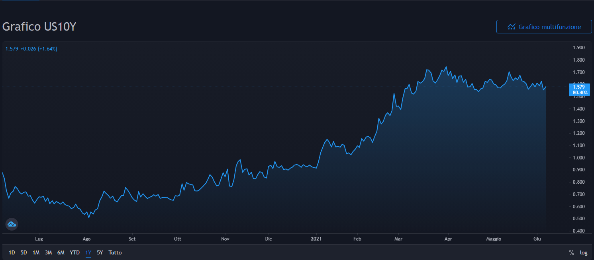Image resolution: width=594 pixels, height=260 pixels.
Task: Click the 1.579 current price label
Action: click(578, 87)
